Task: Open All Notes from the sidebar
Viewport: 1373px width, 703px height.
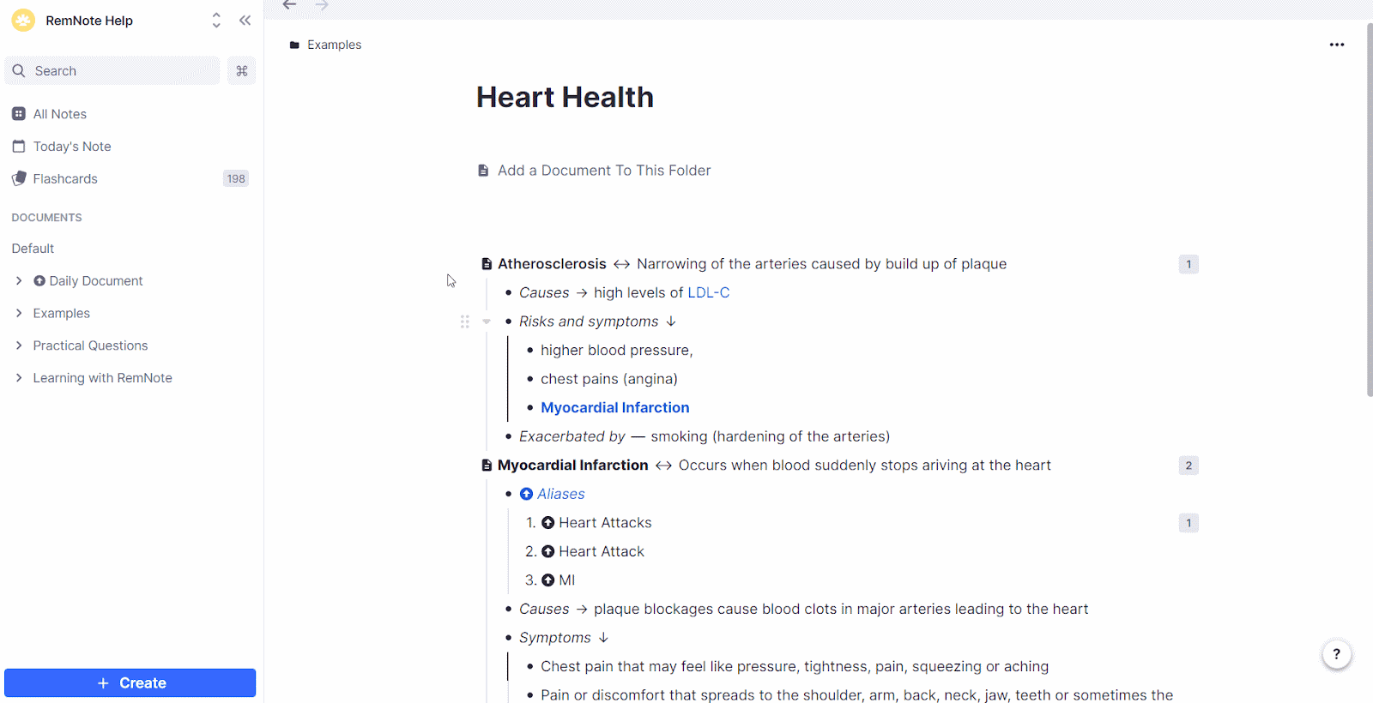Action: (x=59, y=114)
